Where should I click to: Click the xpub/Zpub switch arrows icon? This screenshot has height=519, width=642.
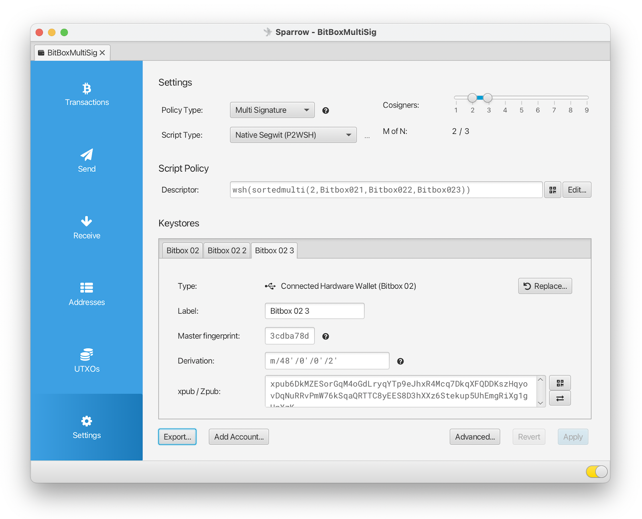coord(560,398)
